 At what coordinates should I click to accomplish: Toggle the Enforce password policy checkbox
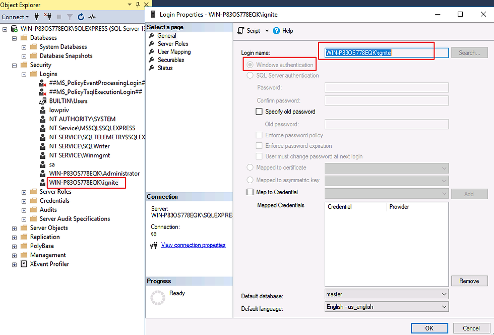[259, 135]
